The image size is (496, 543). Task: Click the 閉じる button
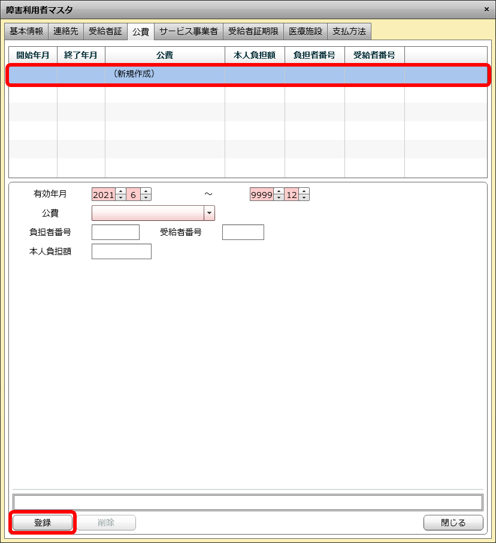tap(453, 523)
